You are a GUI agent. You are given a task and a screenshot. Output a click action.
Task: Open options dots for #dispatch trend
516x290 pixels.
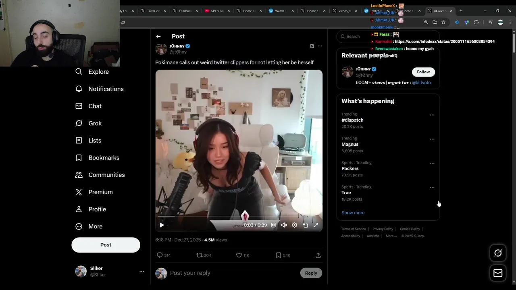432,115
